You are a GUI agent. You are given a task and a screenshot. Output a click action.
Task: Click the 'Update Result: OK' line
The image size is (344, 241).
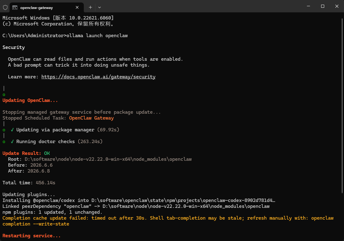pyautogui.click(x=26, y=153)
